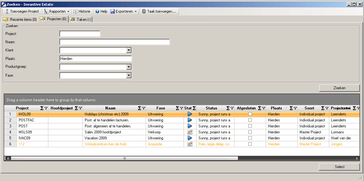The image size is (364, 181).
Task: Sort by the Naam column header
Action: pyautogui.click(x=110, y=108)
